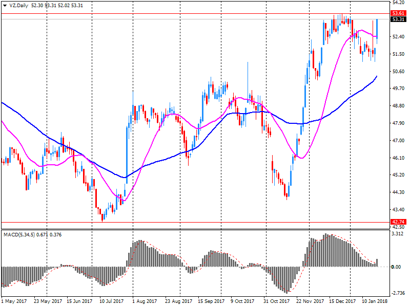410x307 pixels.
Task: Click the MACD(5,34,5) indicator label
Action: [x=19, y=235]
